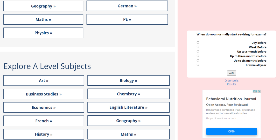
Task: Click the AdChoices icon on the ad
Action: pyautogui.click(x=255, y=91)
